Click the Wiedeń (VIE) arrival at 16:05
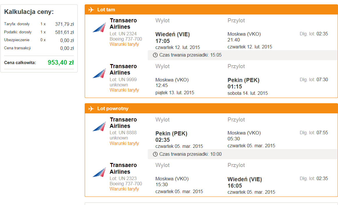The image size is (338, 205). (245, 182)
